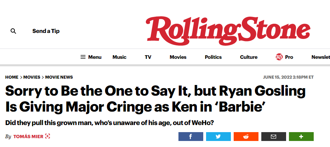330x147 pixels.
Task: Open the Politics section
Action: point(213,57)
